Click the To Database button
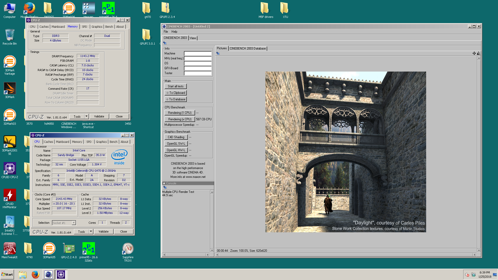The image size is (498, 280). (176, 99)
